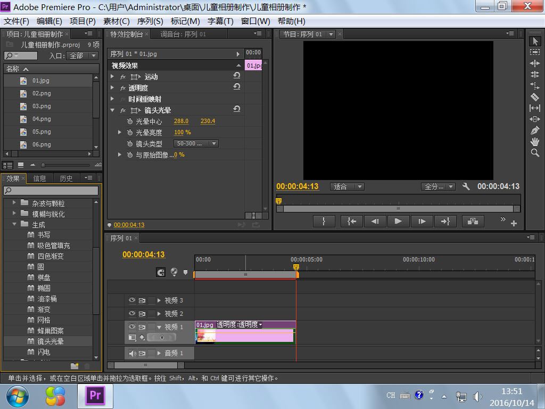Image resolution: width=545 pixels, height=409 pixels.
Task: Select the Zoom magnifier tool
Action: pos(535,153)
